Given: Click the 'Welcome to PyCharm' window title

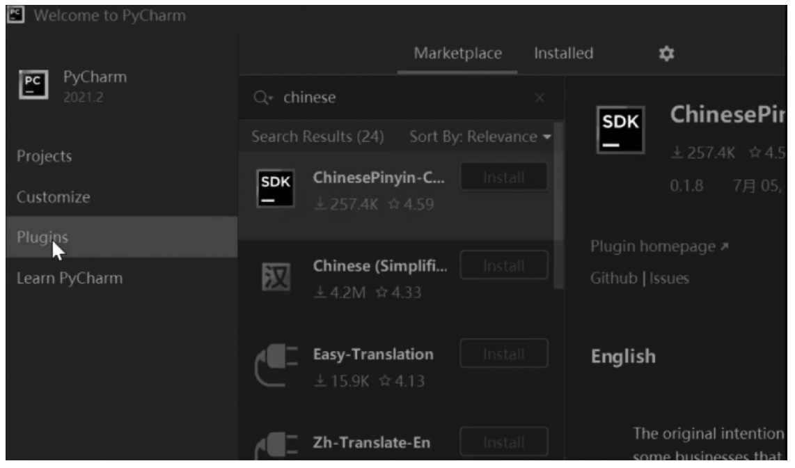Looking at the screenshot, I should tap(109, 15).
